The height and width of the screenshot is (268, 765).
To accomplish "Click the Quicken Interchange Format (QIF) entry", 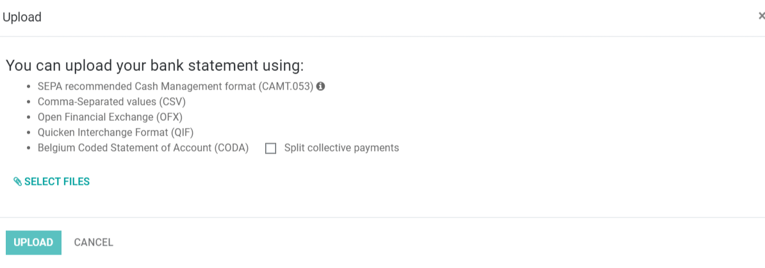I will 115,132.
